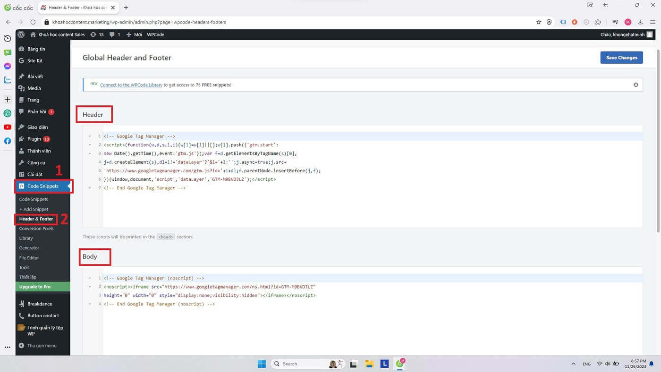Image resolution: width=661 pixels, height=372 pixels.
Task: Follow Connect to the WPCode Library link
Action: tap(131, 85)
